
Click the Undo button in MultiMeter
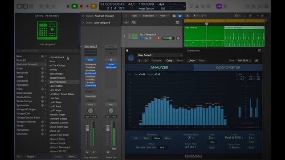[x=191, y=60]
